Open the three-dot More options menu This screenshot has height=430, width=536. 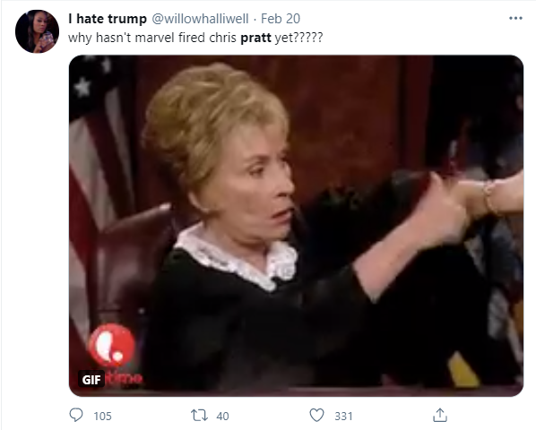(x=515, y=18)
